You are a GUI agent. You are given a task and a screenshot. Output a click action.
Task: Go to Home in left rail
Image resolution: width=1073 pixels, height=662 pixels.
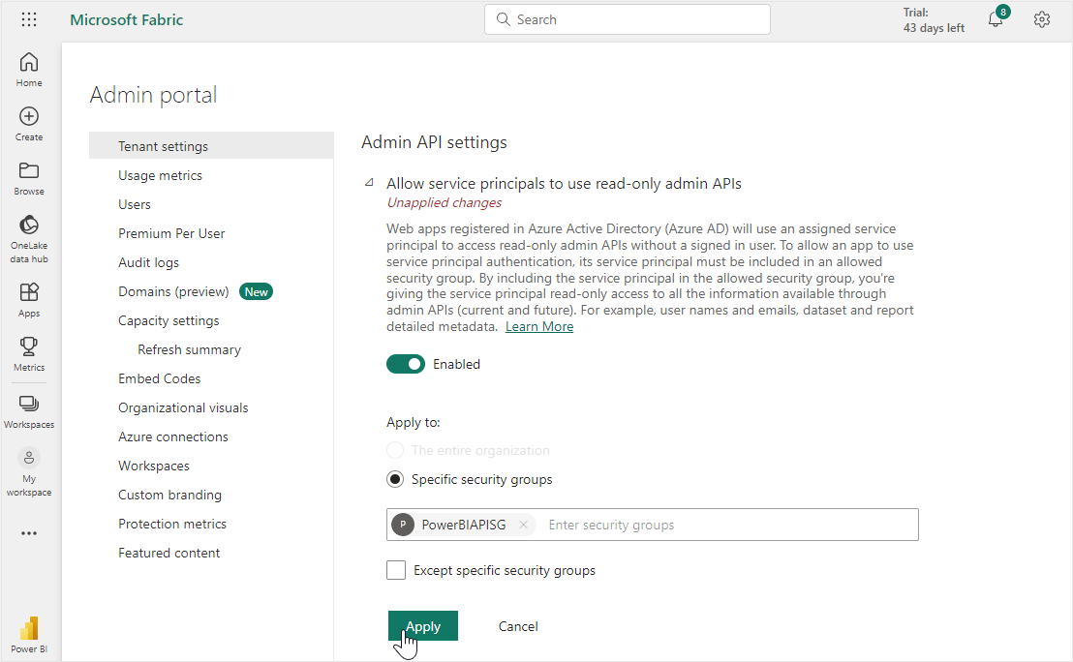pos(29,69)
